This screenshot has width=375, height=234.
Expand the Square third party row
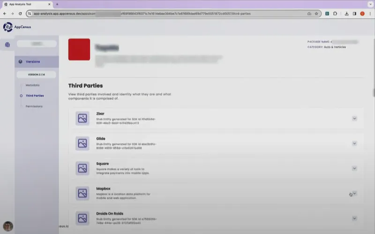[x=354, y=168]
